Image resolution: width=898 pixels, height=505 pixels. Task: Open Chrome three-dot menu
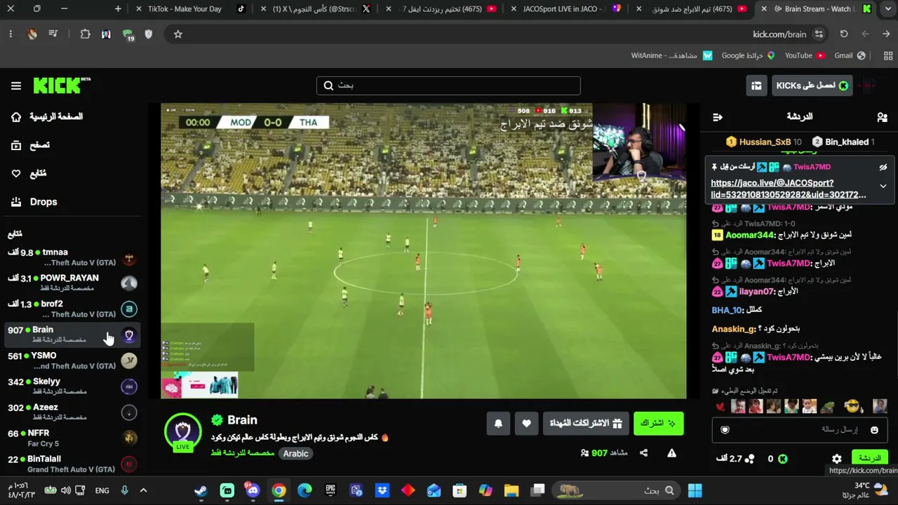pos(11,34)
